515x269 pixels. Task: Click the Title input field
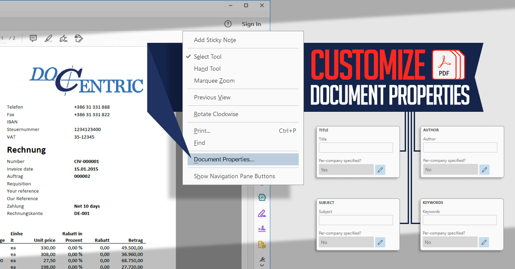click(x=356, y=147)
